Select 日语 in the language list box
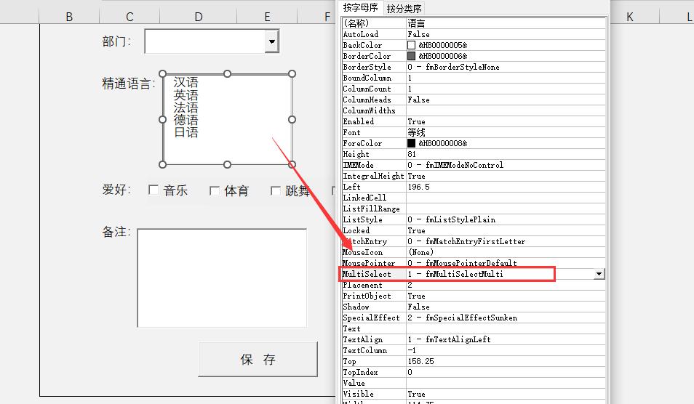Image resolution: width=694 pixels, height=404 pixels. [186, 132]
